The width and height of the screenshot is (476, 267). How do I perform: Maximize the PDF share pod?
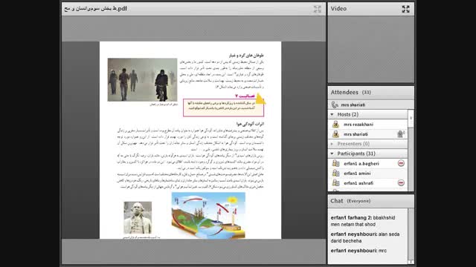[x=318, y=9]
